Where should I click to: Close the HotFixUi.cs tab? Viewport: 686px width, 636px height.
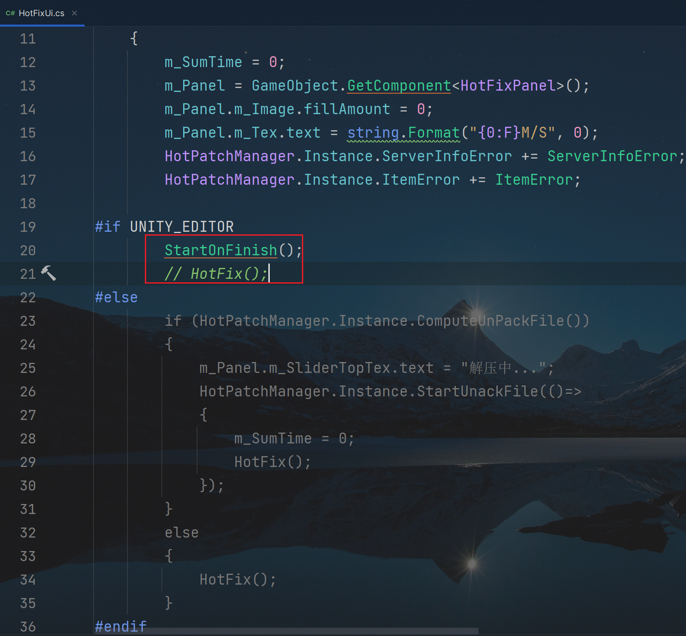point(74,13)
